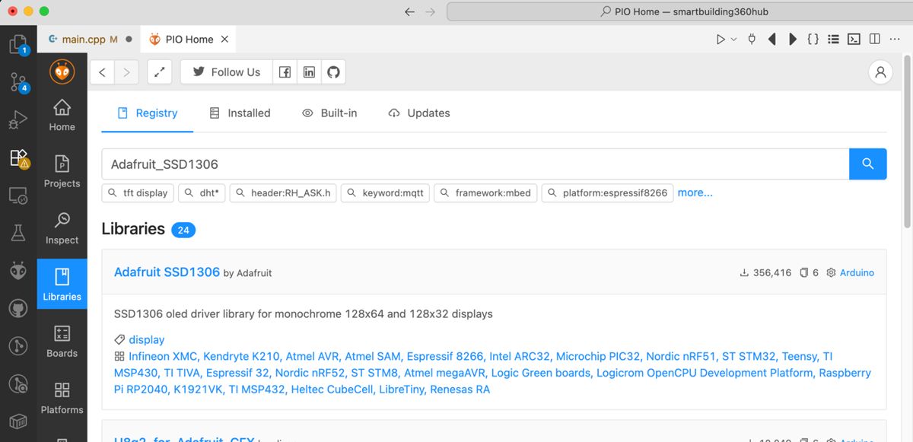Open the account profile icon
Image resolution: width=913 pixels, height=442 pixels.
pos(880,72)
